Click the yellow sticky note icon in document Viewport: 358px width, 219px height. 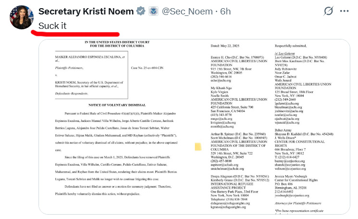(198, 146)
